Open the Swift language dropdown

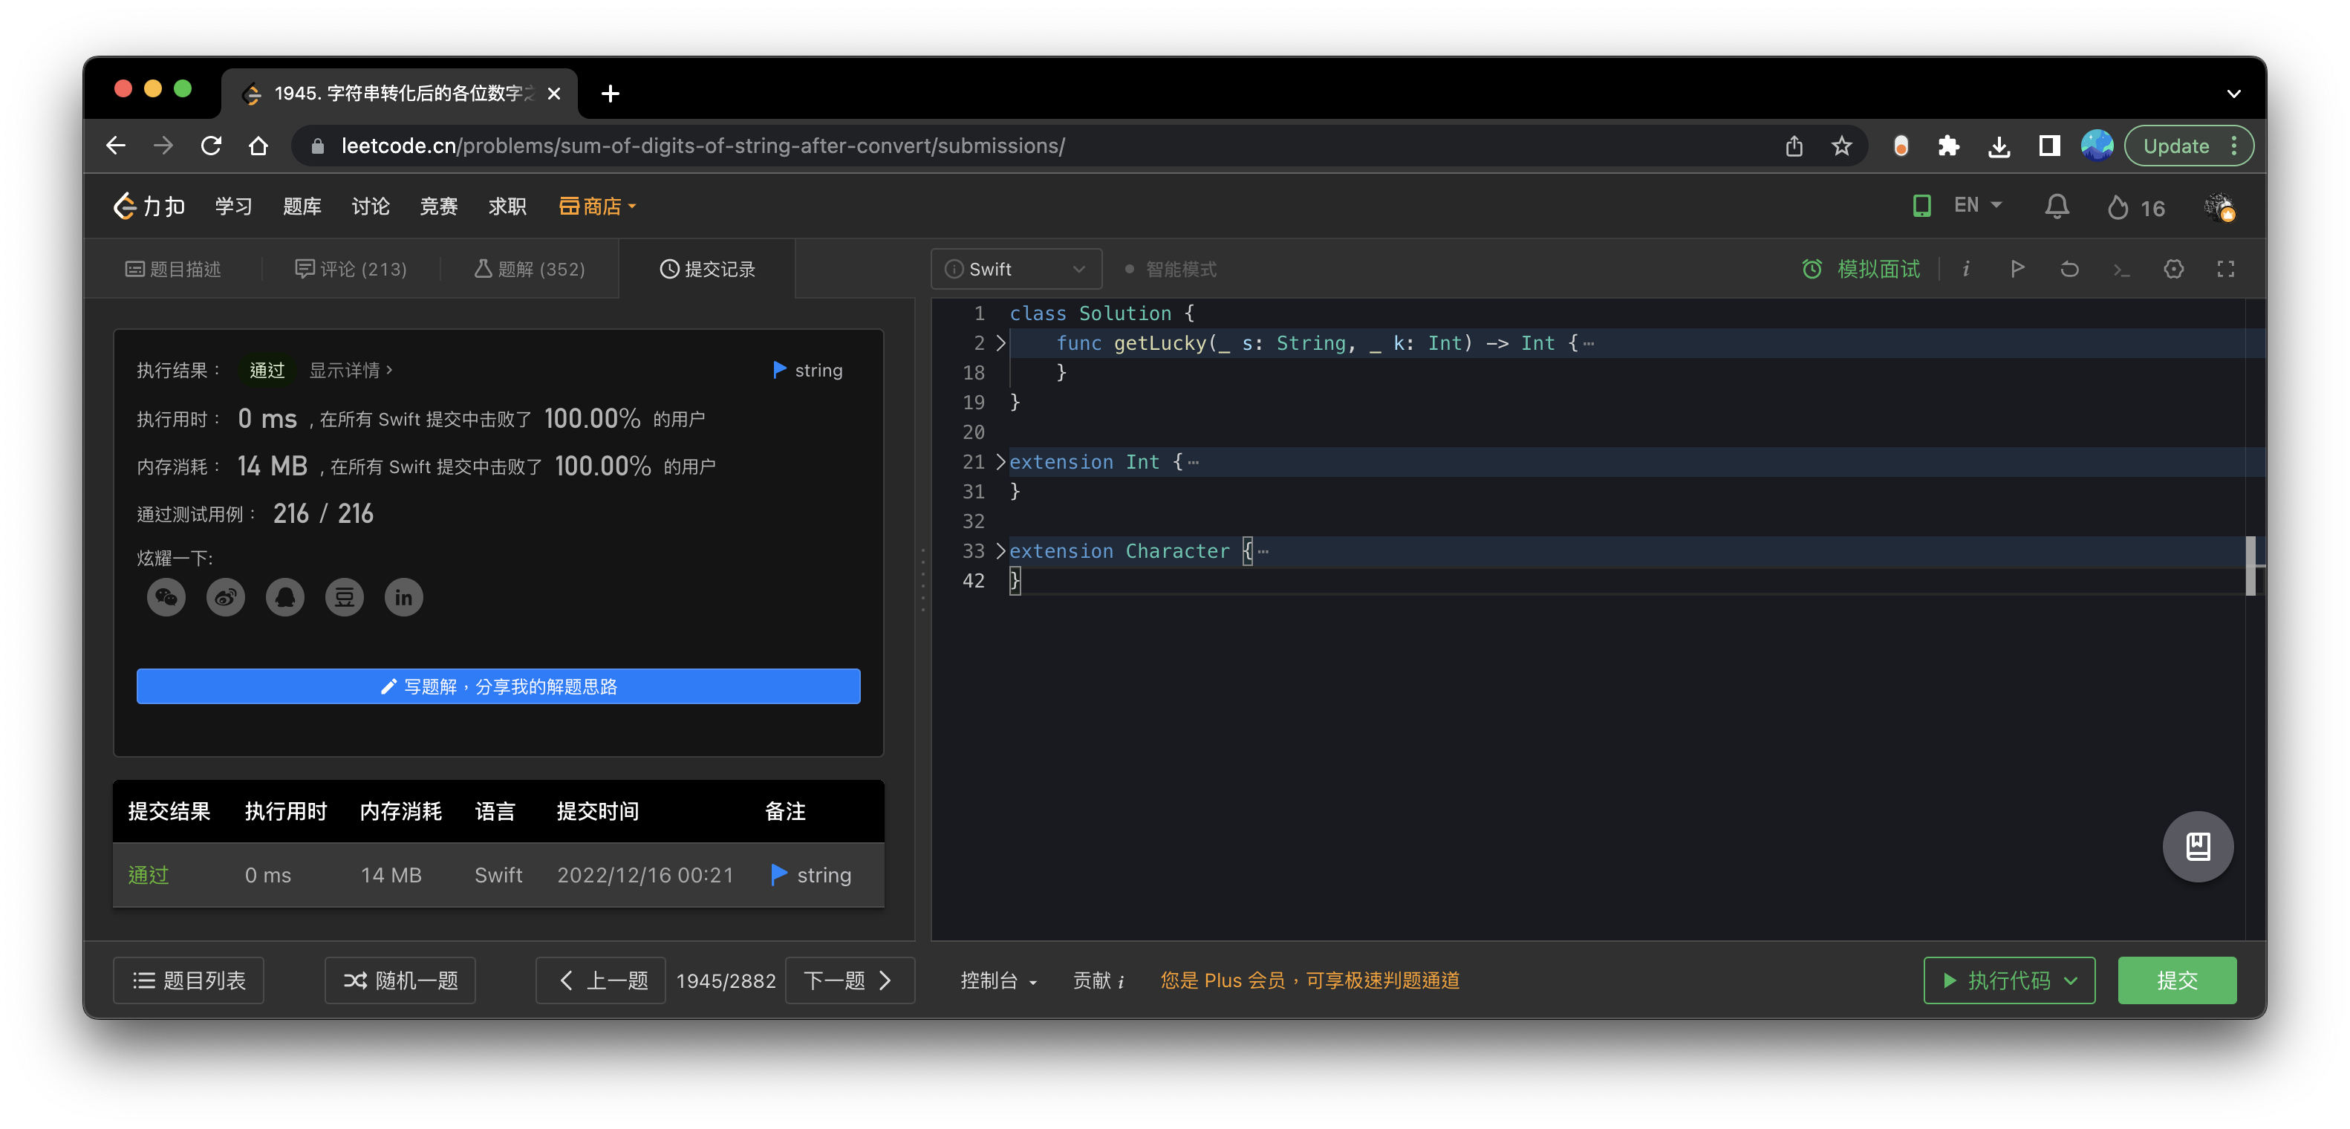click(x=1015, y=269)
